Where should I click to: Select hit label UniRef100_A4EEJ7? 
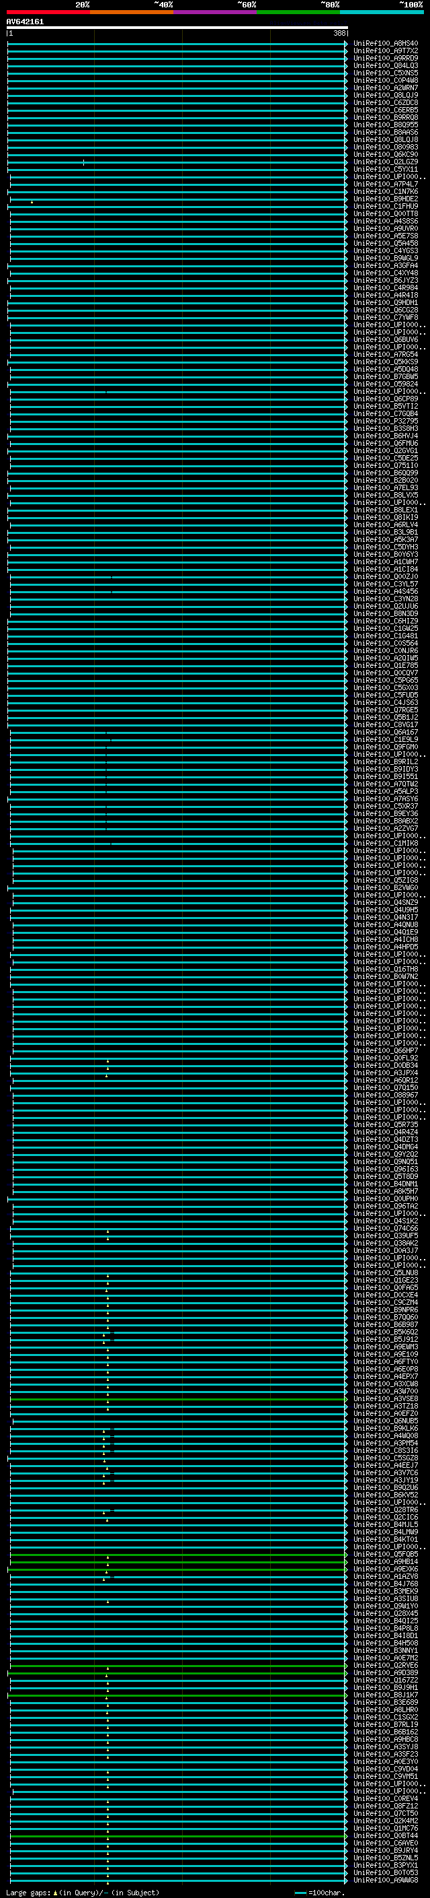point(386,1465)
